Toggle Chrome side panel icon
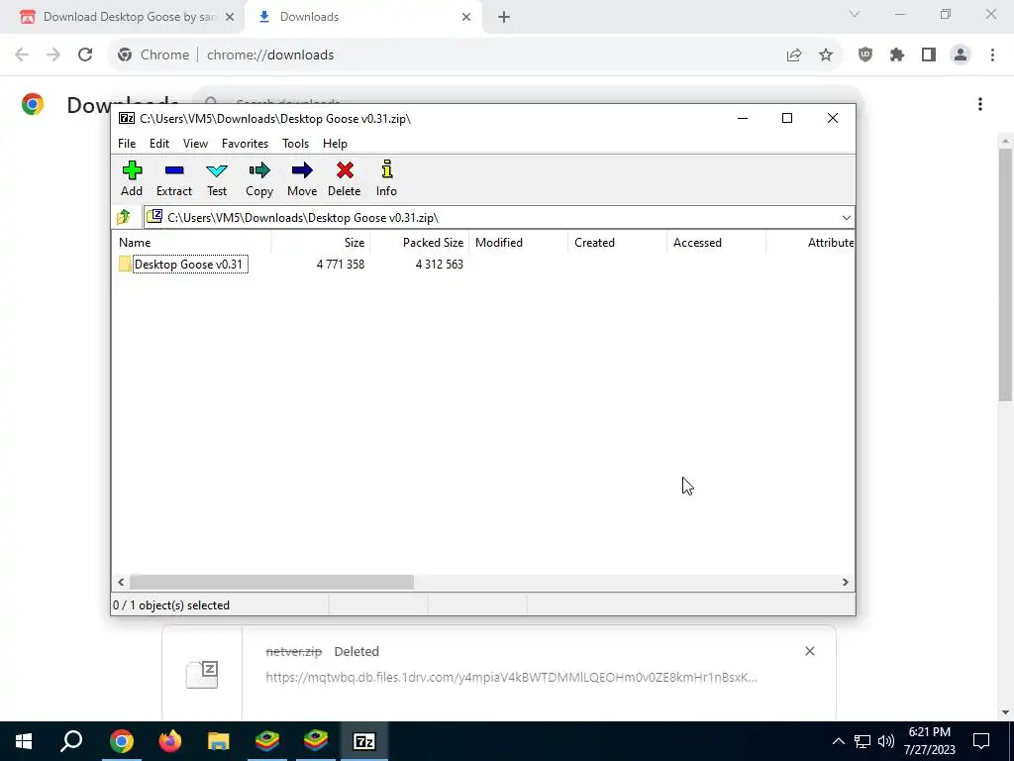 pos(929,55)
